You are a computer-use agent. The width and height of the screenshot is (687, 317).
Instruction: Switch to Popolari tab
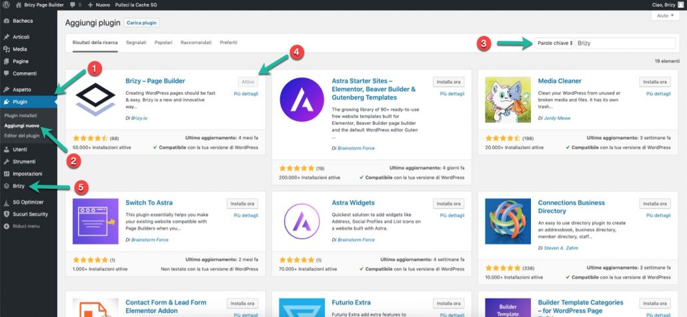pyautogui.click(x=163, y=43)
